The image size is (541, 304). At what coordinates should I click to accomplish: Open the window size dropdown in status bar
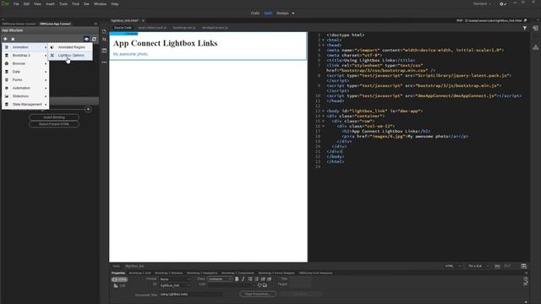point(478,266)
